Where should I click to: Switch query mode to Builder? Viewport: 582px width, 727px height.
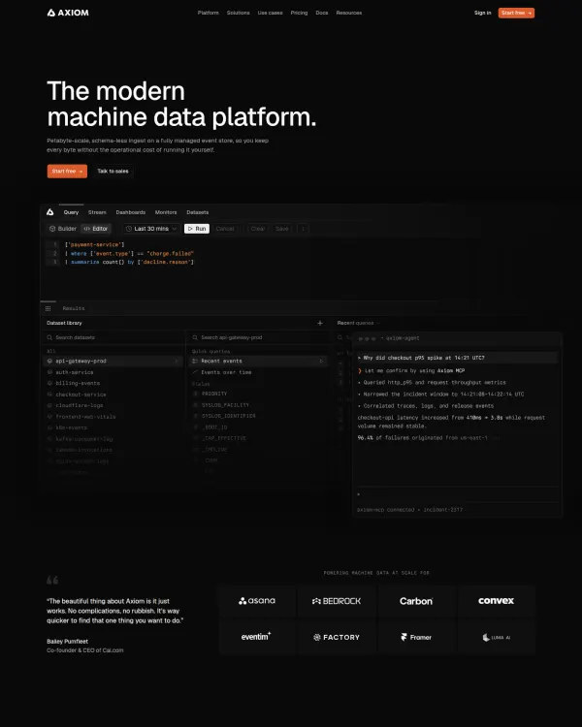coord(63,229)
